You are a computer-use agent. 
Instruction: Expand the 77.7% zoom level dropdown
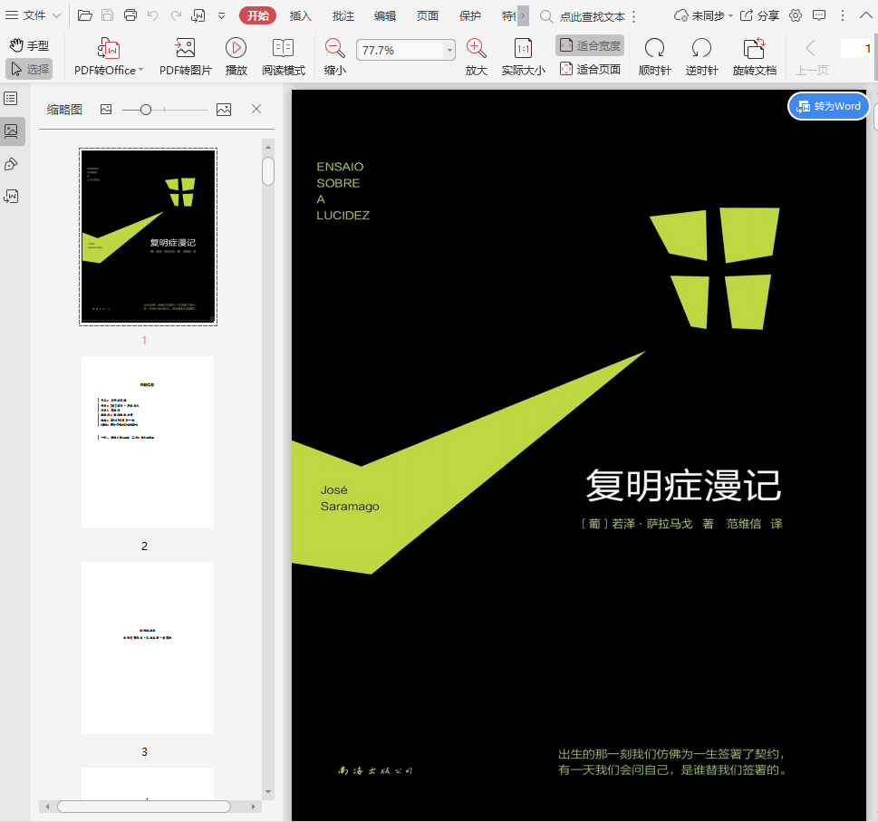(x=449, y=51)
